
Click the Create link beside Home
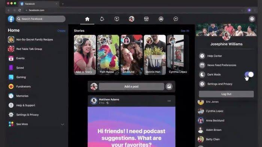click(x=61, y=31)
